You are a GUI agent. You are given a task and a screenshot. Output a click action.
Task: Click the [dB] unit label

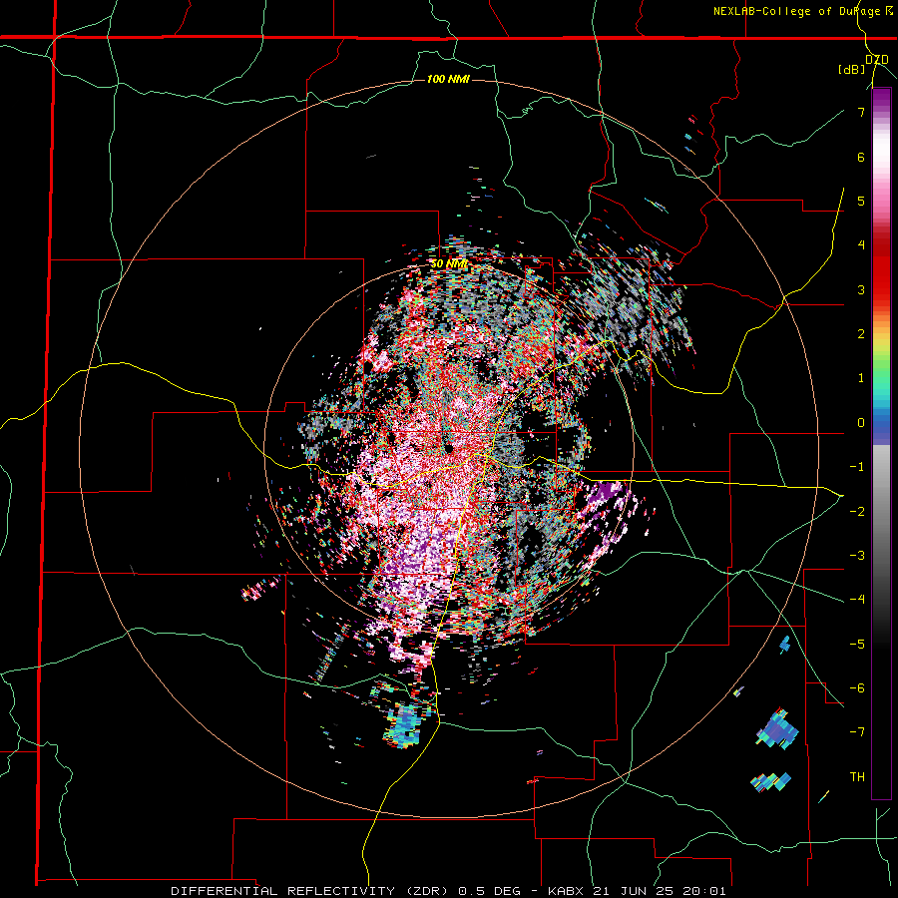pos(851,69)
